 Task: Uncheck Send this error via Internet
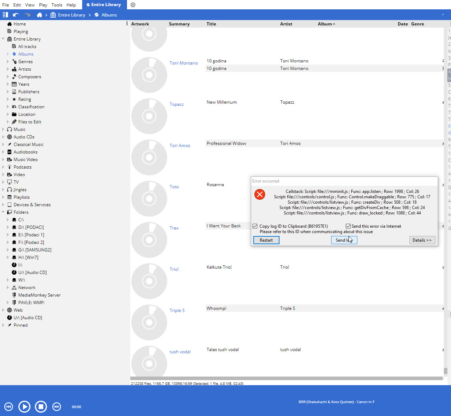pyautogui.click(x=348, y=226)
